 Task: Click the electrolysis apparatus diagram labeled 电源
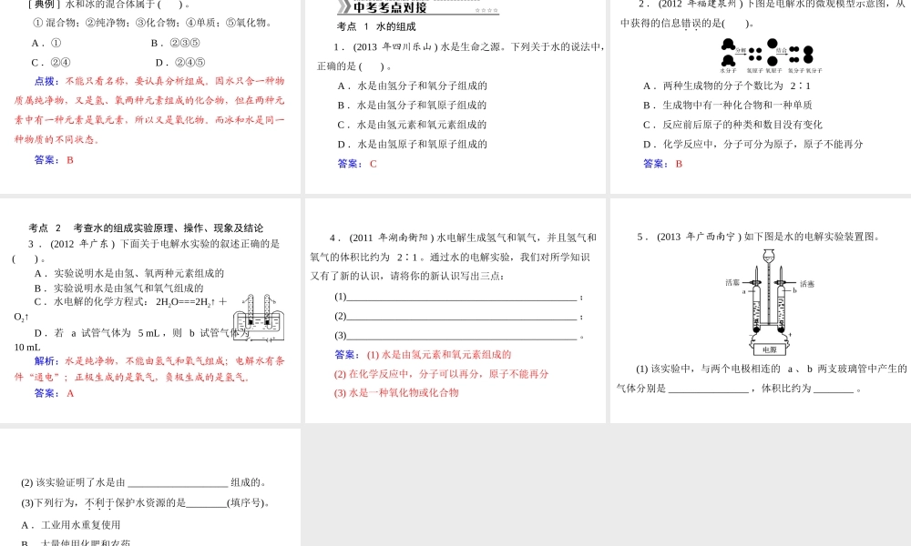pos(769,302)
